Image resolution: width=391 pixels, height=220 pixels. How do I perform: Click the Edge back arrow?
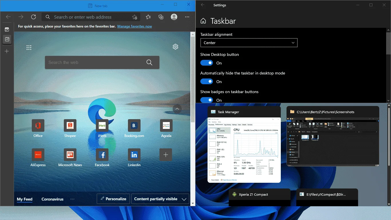coord(8,17)
